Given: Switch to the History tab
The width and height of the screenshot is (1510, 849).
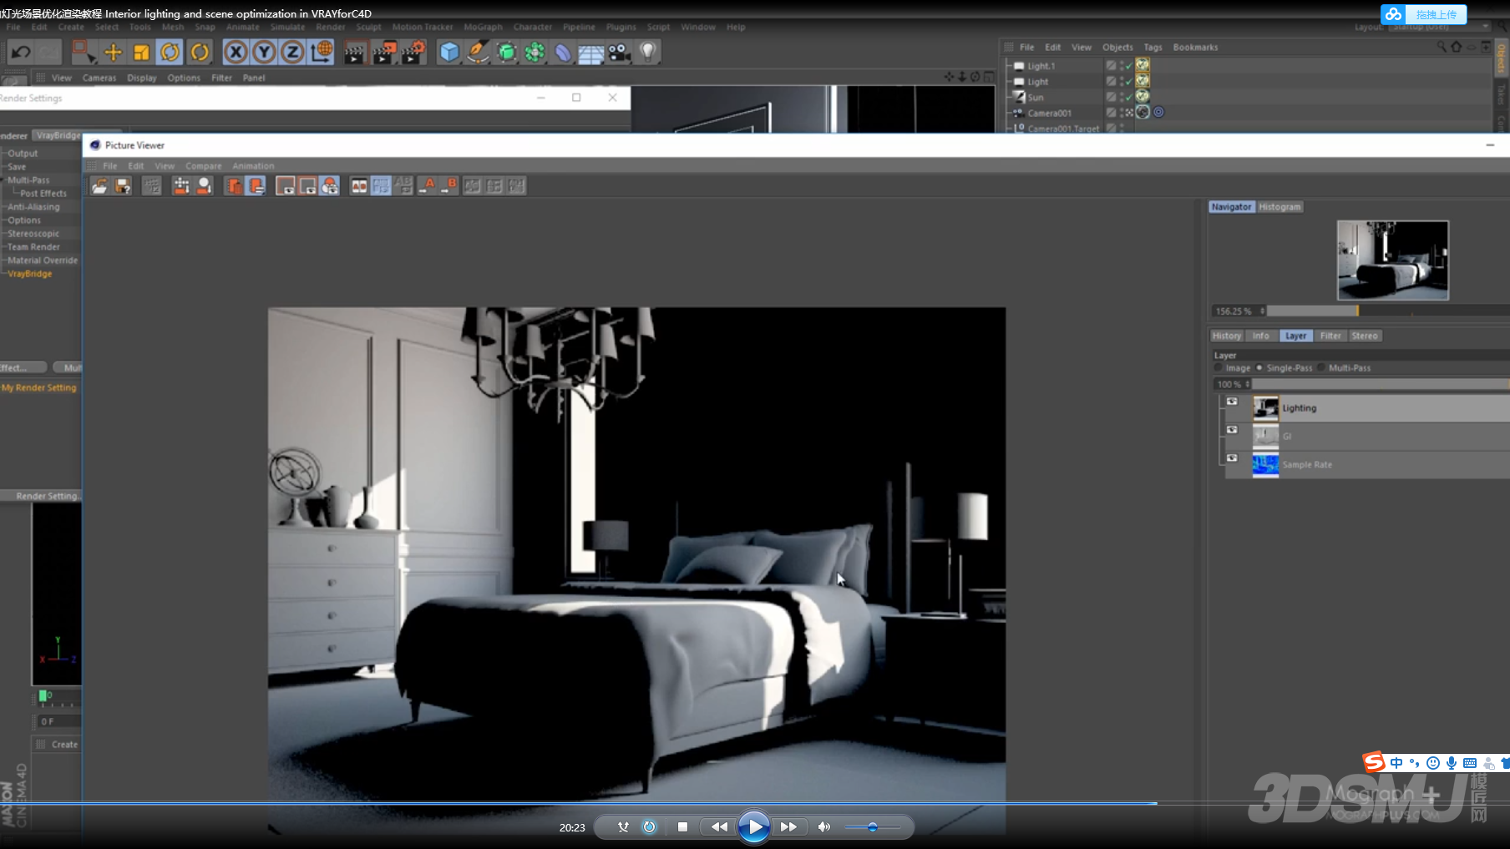Looking at the screenshot, I should point(1227,336).
